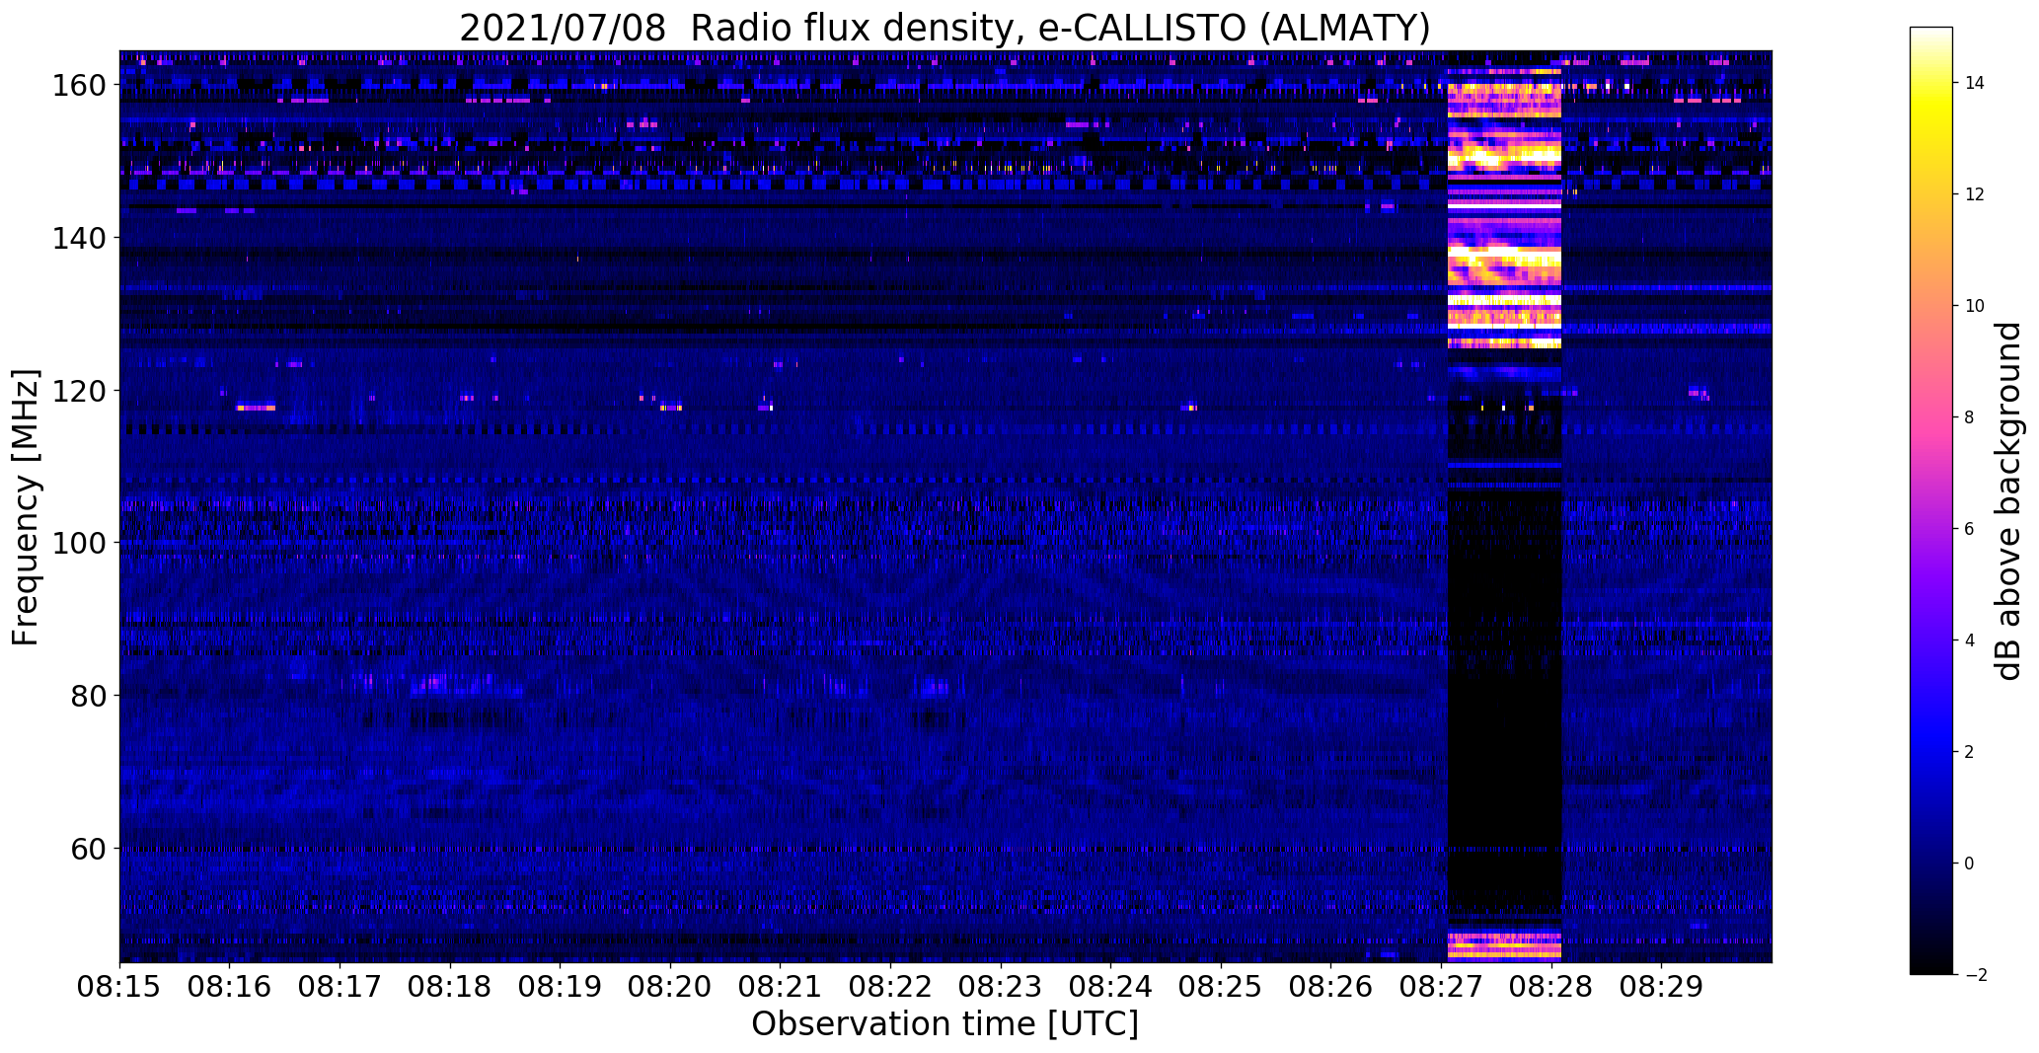Click the 08:24 time tick label
The width and height of the screenshot is (2039, 1053).
coord(1110,987)
